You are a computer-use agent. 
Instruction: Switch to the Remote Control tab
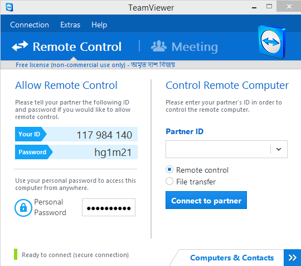(67, 46)
